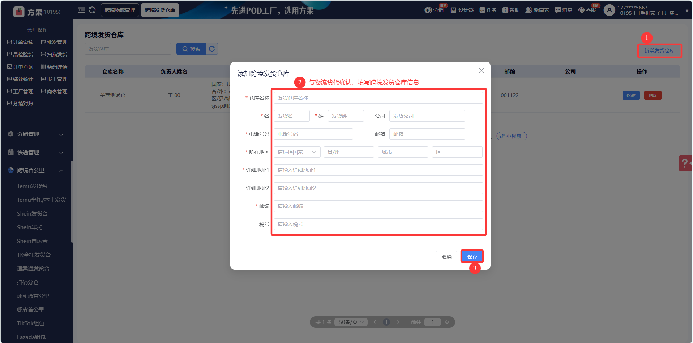Open TikTok组包 in the sidebar
The image size is (693, 343).
coord(30,324)
